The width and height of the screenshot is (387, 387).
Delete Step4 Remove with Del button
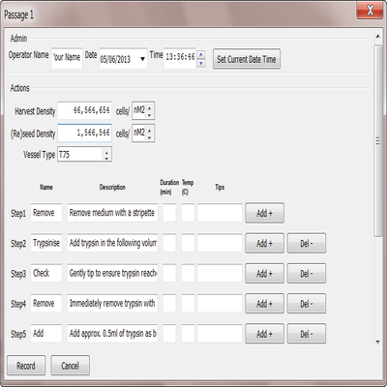pos(307,304)
